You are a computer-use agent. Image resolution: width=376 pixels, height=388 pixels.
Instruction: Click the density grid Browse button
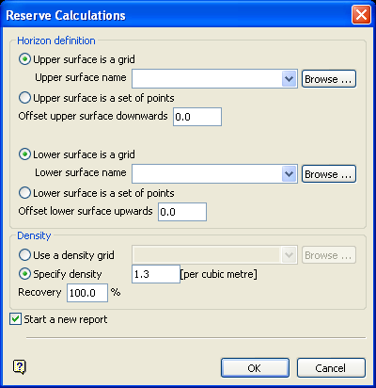[x=329, y=255]
